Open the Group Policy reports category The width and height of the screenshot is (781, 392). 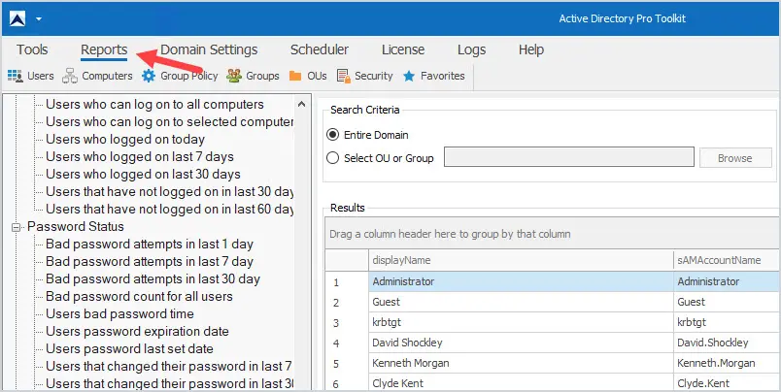point(180,76)
